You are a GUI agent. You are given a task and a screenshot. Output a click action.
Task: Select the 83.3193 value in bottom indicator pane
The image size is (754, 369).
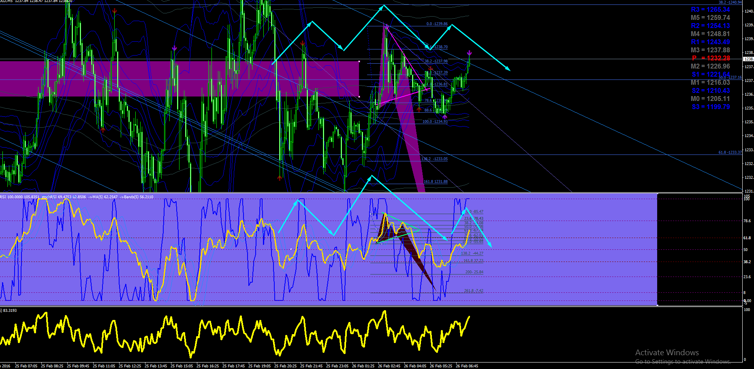pyautogui.click(x=10, y=311)
